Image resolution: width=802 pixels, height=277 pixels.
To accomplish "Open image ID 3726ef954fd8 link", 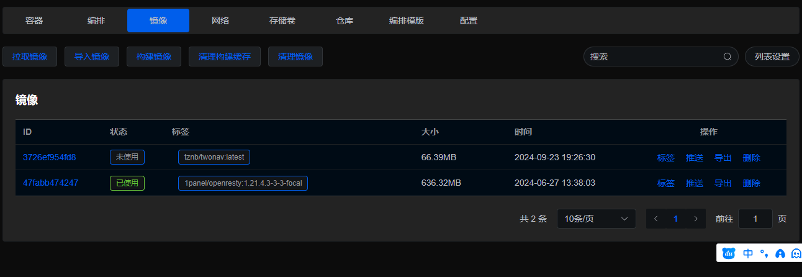I will pyautogui.click(x=49, y=157).
